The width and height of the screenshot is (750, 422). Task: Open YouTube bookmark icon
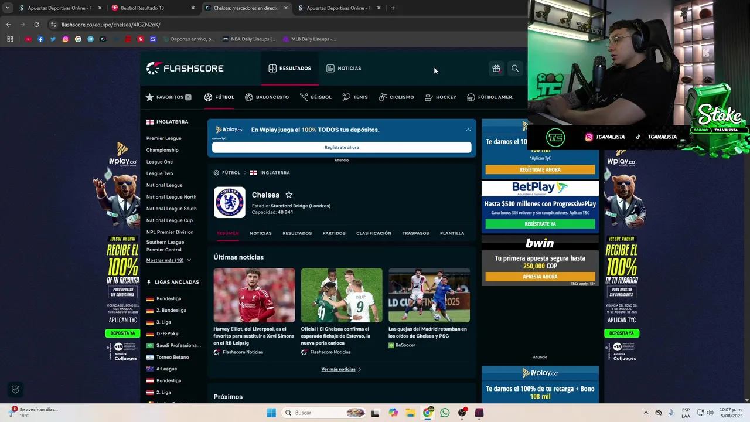click(28, 39)
